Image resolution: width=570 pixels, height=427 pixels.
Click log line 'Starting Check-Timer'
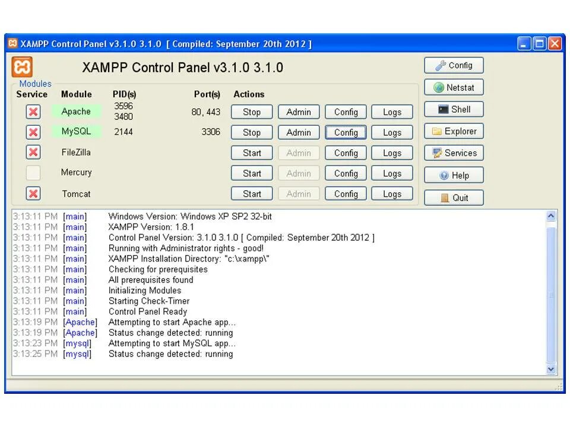coord(149,301)
